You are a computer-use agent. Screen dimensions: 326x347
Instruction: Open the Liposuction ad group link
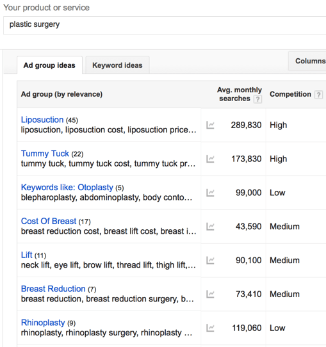pos(42,120)
